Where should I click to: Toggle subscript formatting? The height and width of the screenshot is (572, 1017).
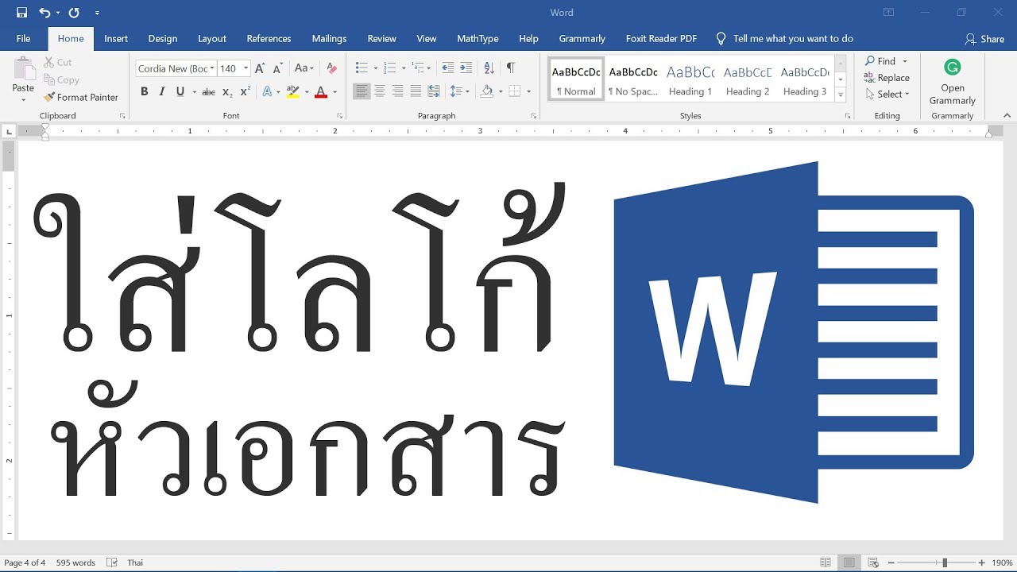(x=227, y=92)
